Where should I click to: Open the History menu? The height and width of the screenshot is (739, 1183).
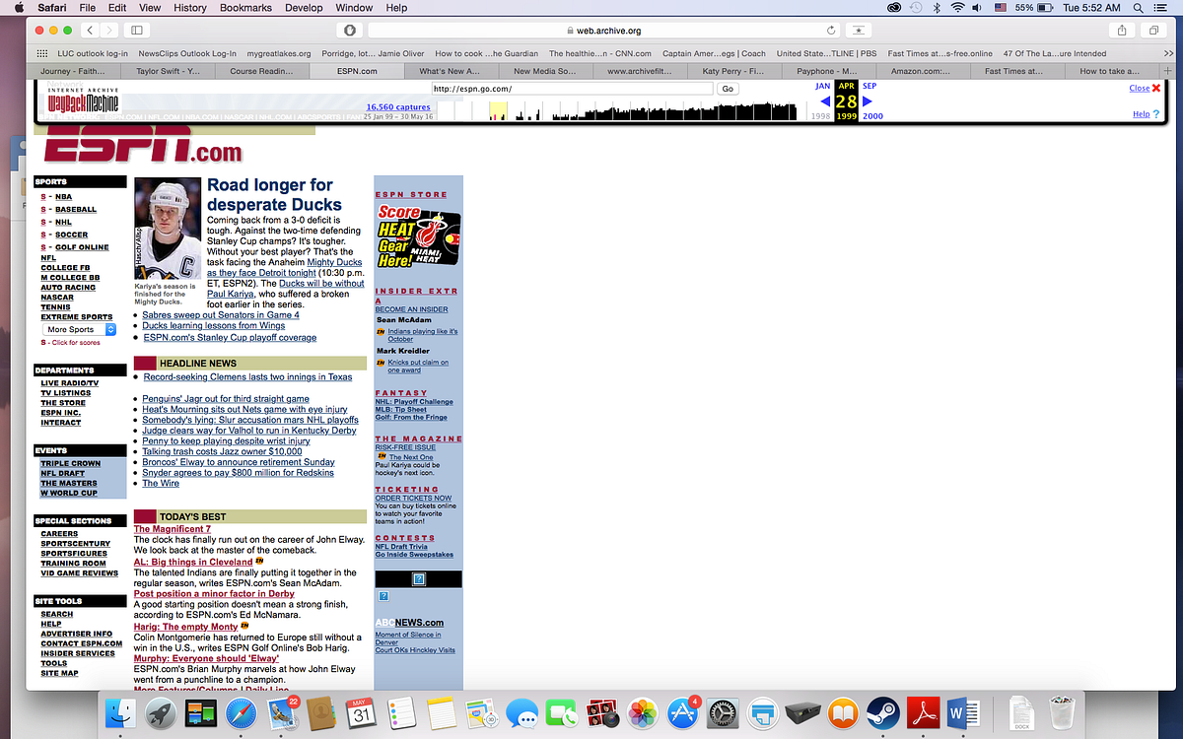[190, 8]
